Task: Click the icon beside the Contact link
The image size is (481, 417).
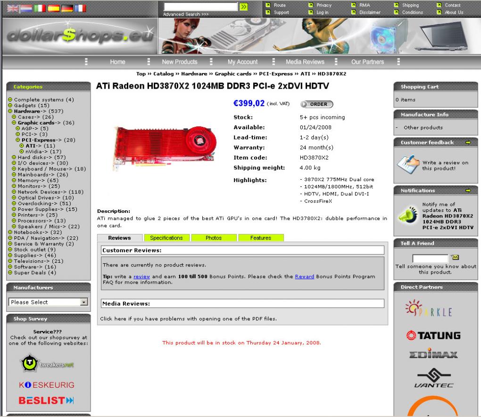Action: [439, 5]
